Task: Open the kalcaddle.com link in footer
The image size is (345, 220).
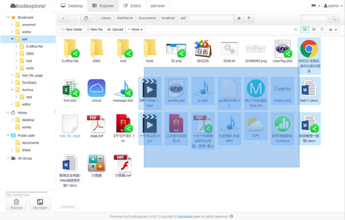Action: pyautogui.click(x=189, y=217)
